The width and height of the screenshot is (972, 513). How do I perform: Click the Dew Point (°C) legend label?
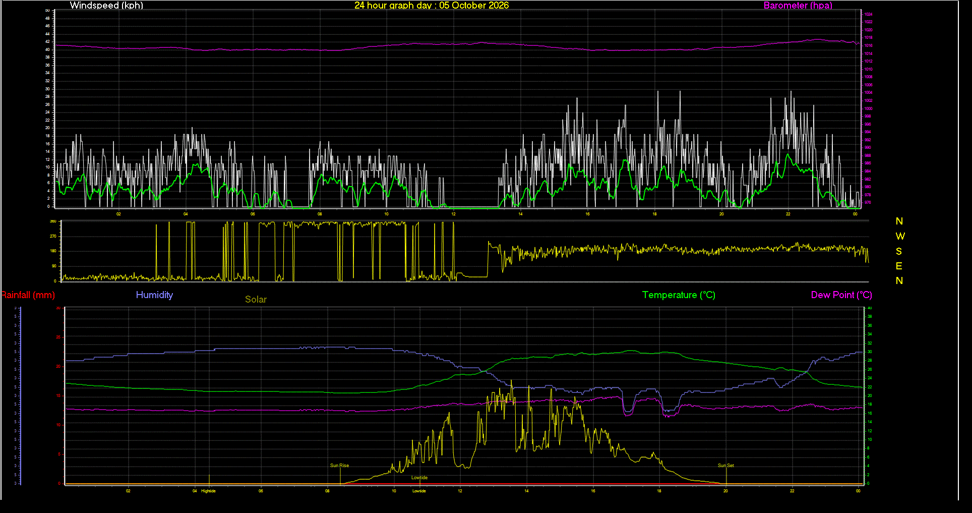pyautogui.click(x=841, y=295)
